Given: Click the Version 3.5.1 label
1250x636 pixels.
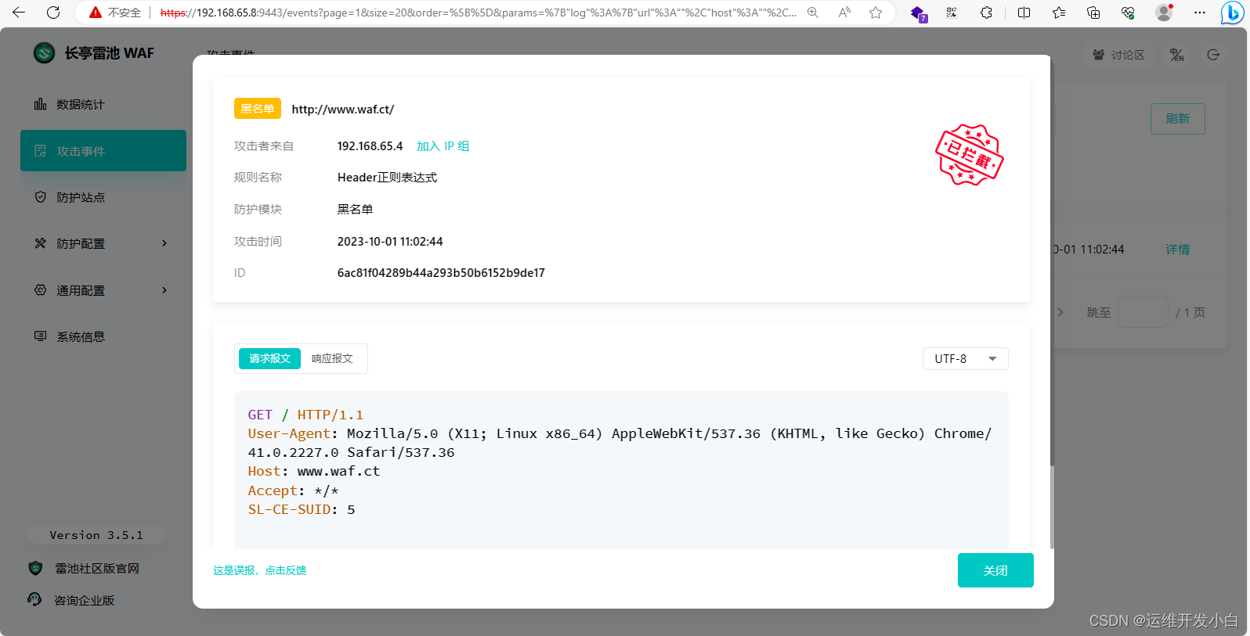Looking at the screenshot, I should coord(96,535).
